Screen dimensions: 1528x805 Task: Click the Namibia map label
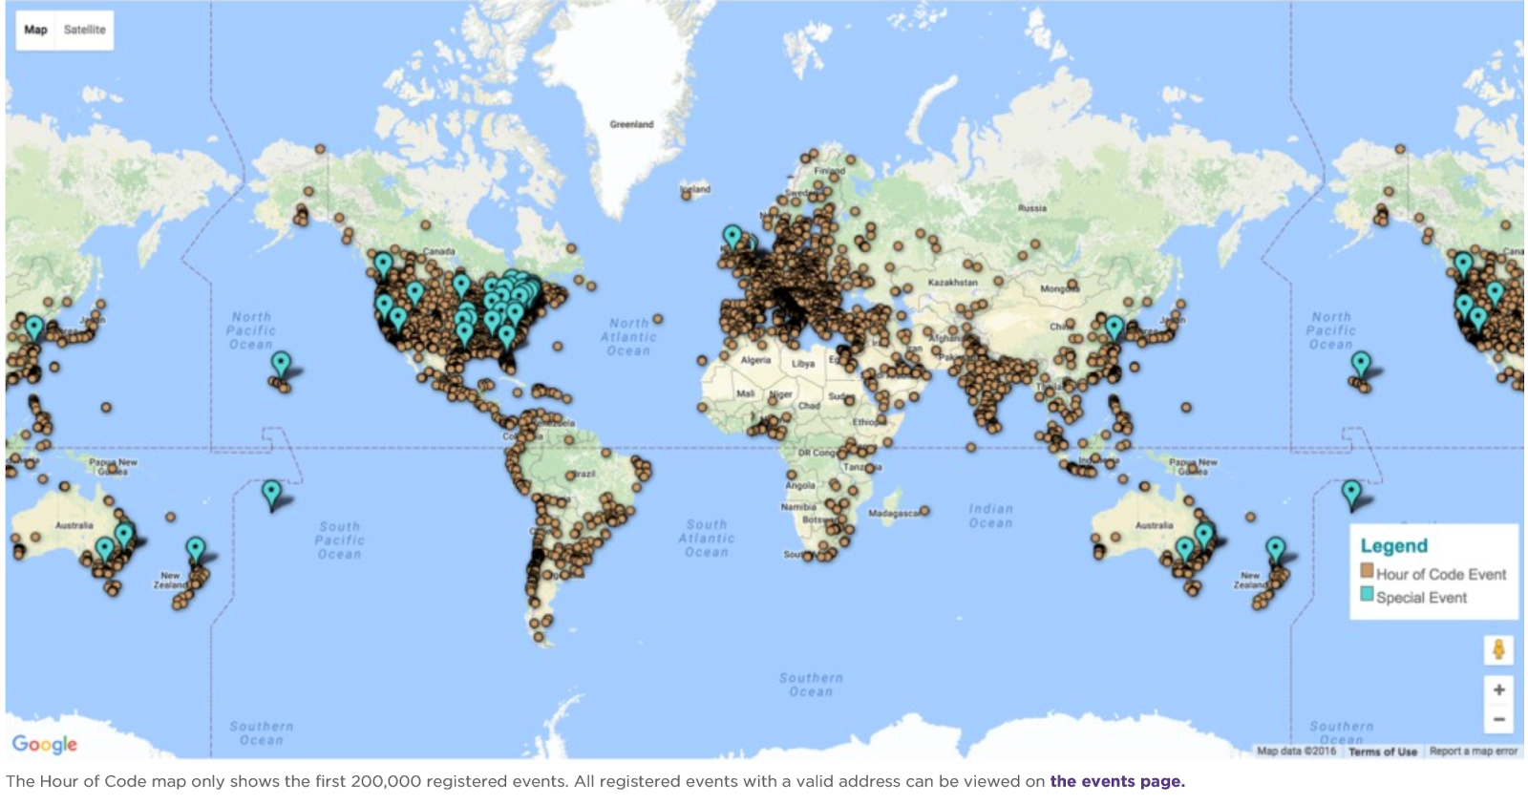[798, 507]
